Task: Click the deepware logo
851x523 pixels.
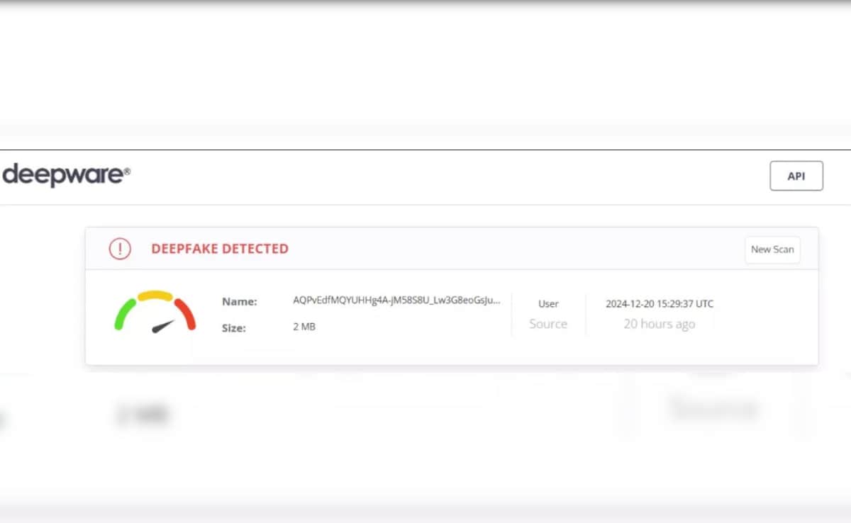Action: (66, 175)
